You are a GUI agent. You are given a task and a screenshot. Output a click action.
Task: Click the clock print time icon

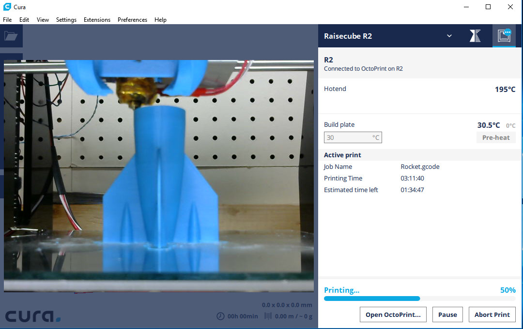pyautogui.click(x=220, y=316)
